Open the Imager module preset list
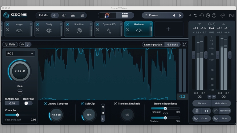237x133 pixels. pyautogui.click(x=7, y=34)
